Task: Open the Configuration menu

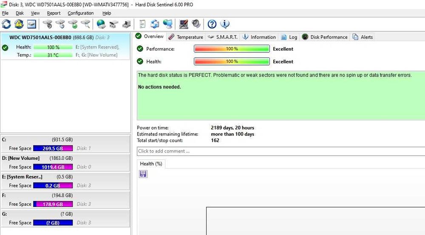Action: click(x=80, y=13)
